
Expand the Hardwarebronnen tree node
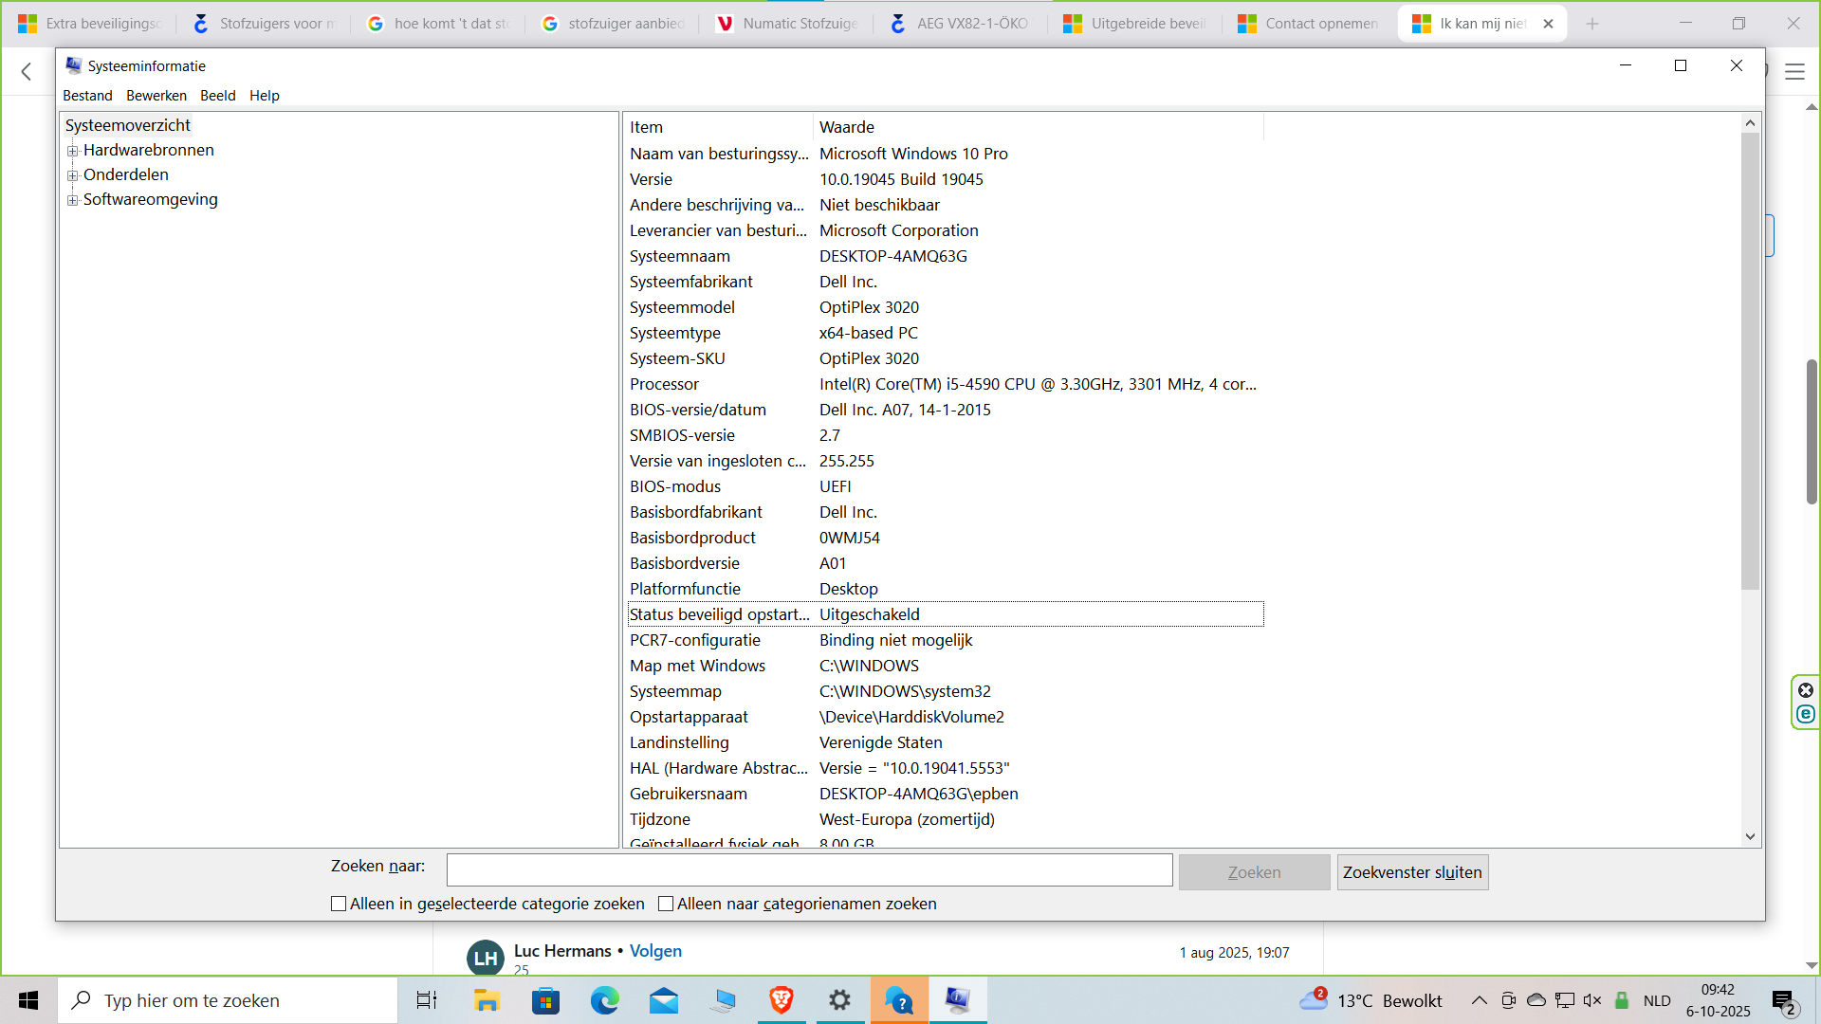tap(72, 151)
